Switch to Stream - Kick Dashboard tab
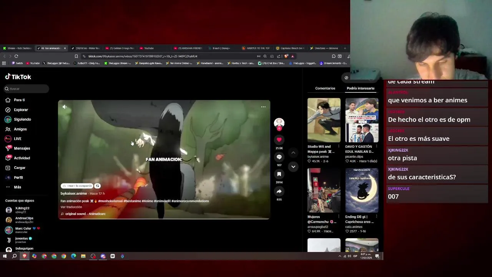This screenshot has width=492, height=277. [x=17, y=48]
